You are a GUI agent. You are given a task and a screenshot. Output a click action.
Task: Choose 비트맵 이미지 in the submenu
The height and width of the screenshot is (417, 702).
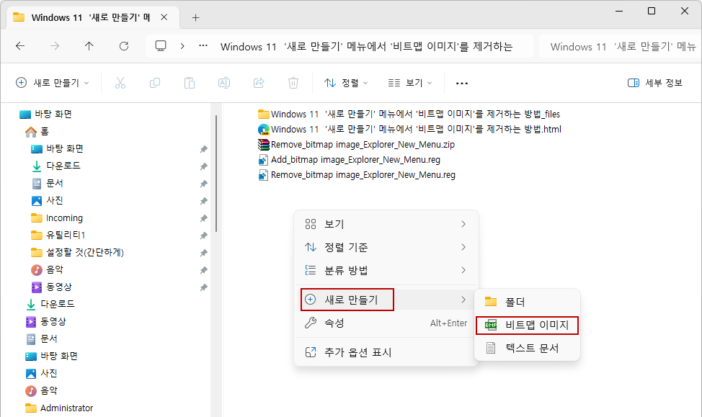point(527,325)
